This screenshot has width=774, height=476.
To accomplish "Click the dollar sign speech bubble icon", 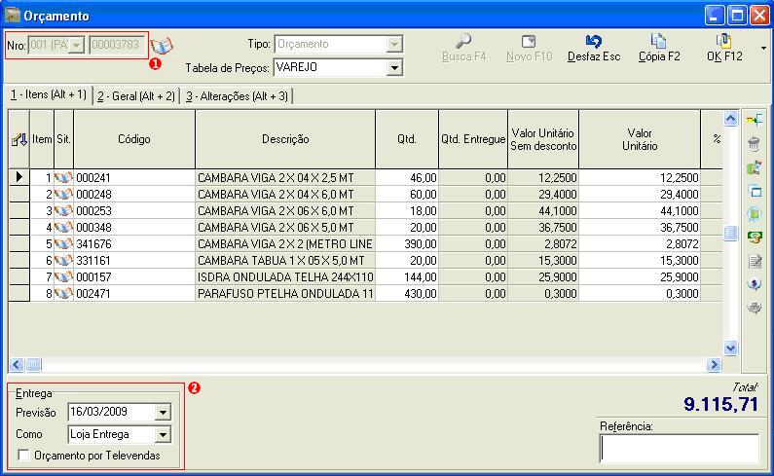I will 754,284.
